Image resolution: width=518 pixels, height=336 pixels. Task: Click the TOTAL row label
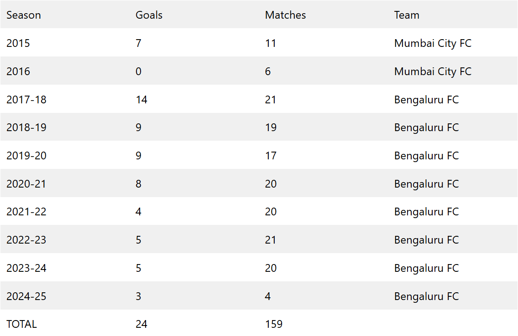(x=21, y=324)
